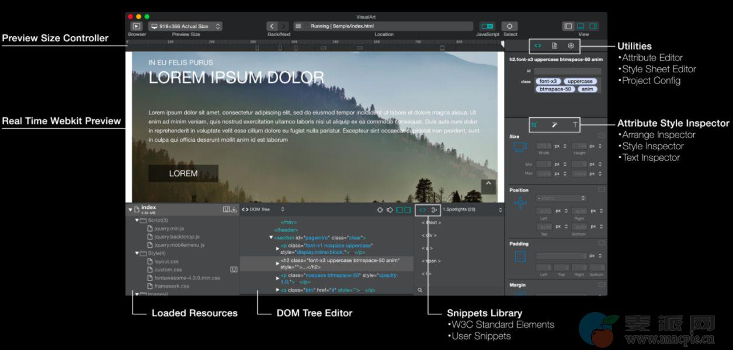Open the Project Config gear icon
733x350 pixels.
click(571, 45)
